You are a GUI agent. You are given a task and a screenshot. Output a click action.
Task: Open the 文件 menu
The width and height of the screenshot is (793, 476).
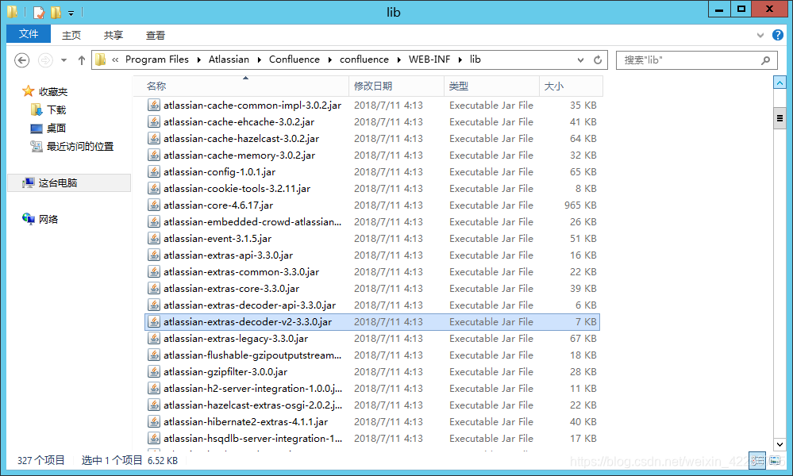[29, 34]
